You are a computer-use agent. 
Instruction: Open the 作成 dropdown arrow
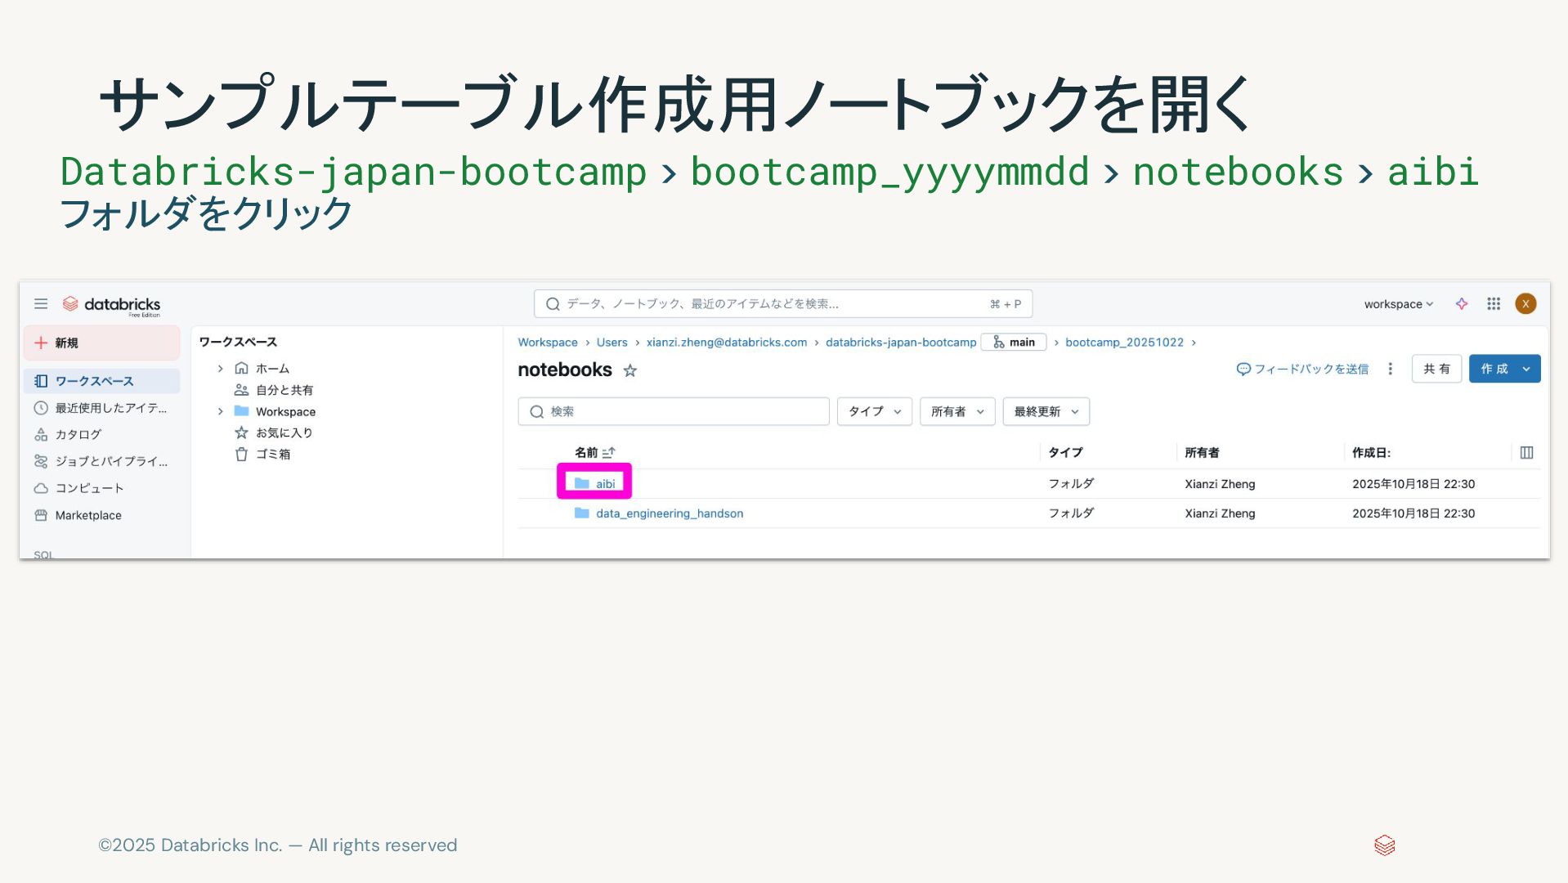point(1526,369)
